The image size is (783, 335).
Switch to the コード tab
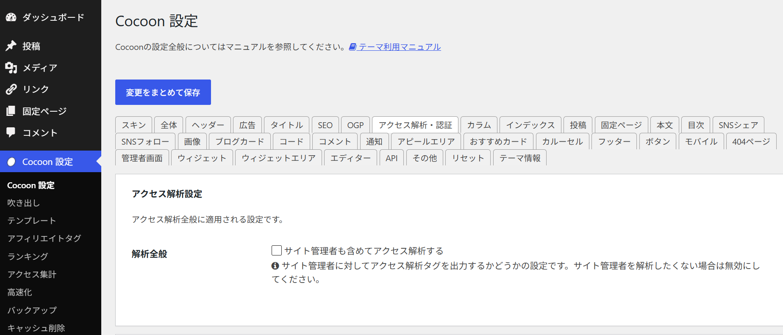292,141
